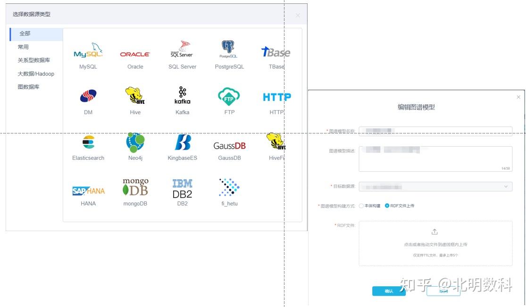
Task: Select the HiveF bee icon
Action: [276, 141]
